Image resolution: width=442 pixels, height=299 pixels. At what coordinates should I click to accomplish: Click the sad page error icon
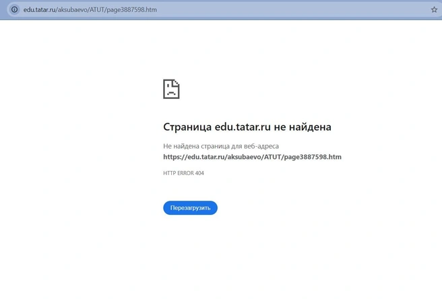point(171,89)
